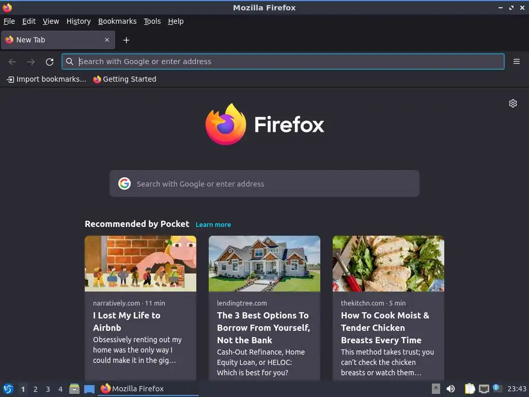Open the Help menu
This screenshot has width=529, height=397.
point(176,21)
